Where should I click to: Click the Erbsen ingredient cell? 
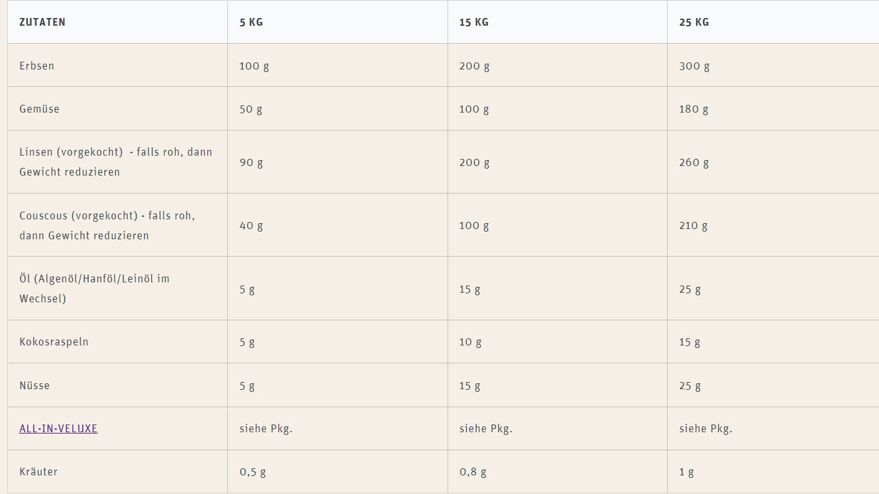click(37, 66)
